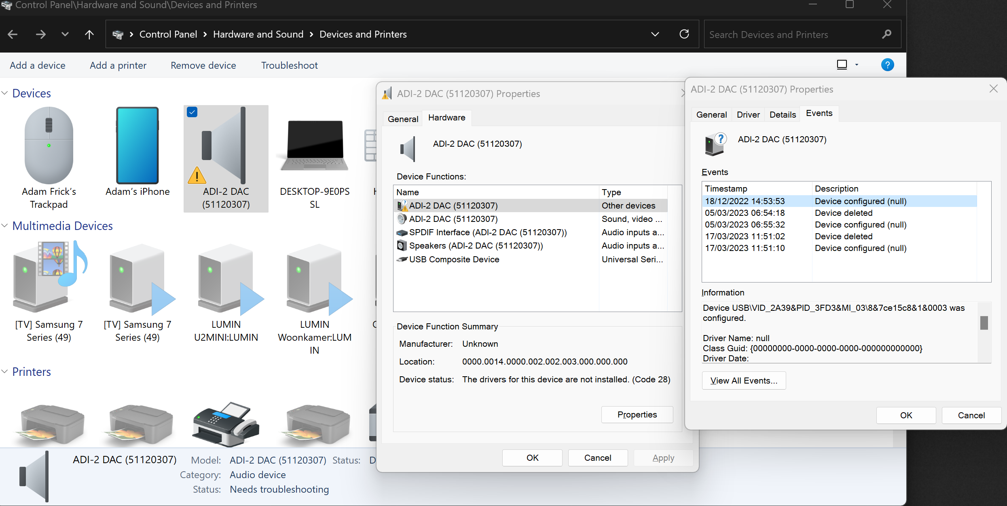1007x506 pixels.
Task: Click the Properties button in Hardware tab
Action: click(637, 415)
